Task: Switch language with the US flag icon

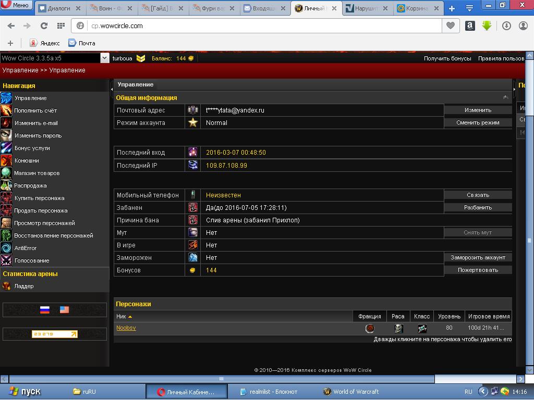Action: [x=64, y=309]
